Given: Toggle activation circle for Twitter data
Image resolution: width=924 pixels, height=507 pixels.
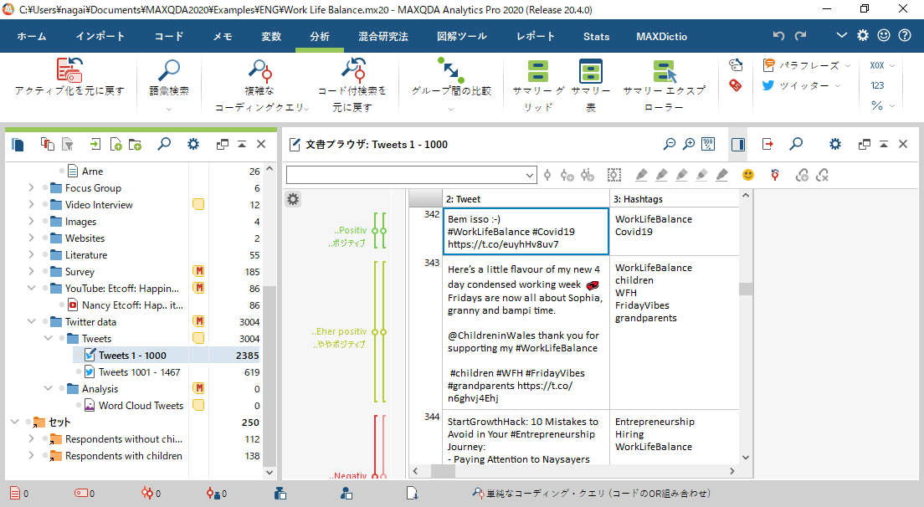Looking at the screenshot, I should tap(45, 322).
